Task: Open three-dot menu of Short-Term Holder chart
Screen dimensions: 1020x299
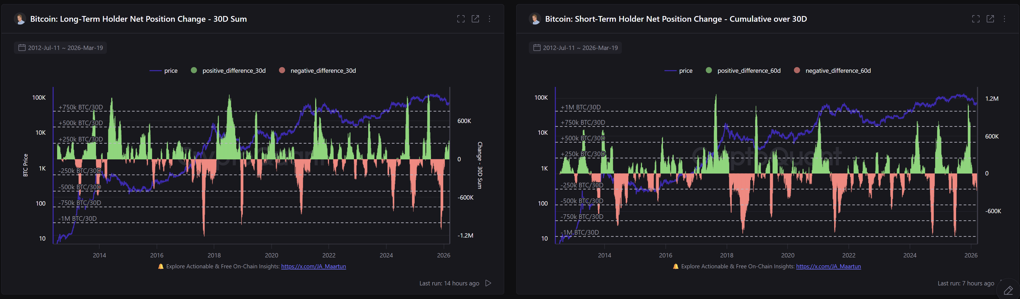Action: tap(1004, 19)
